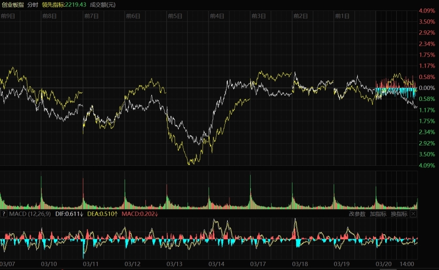Click the 领先指标:2219.43 value
The height and width of the screenshot is (270, 439).
[64, 5]
